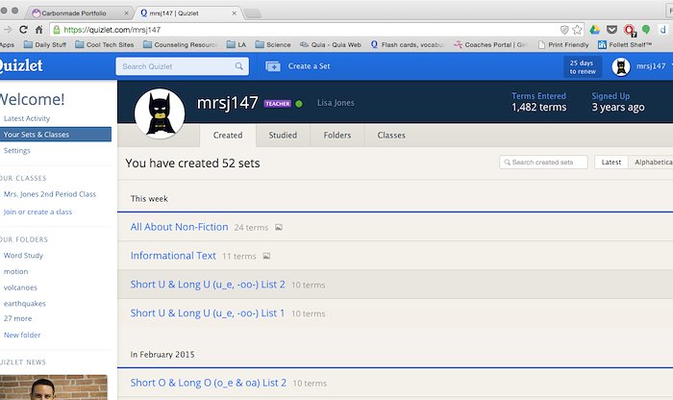673x400 pixels.
Task: Click the Create a Set button
Action: tap(298, 66)
